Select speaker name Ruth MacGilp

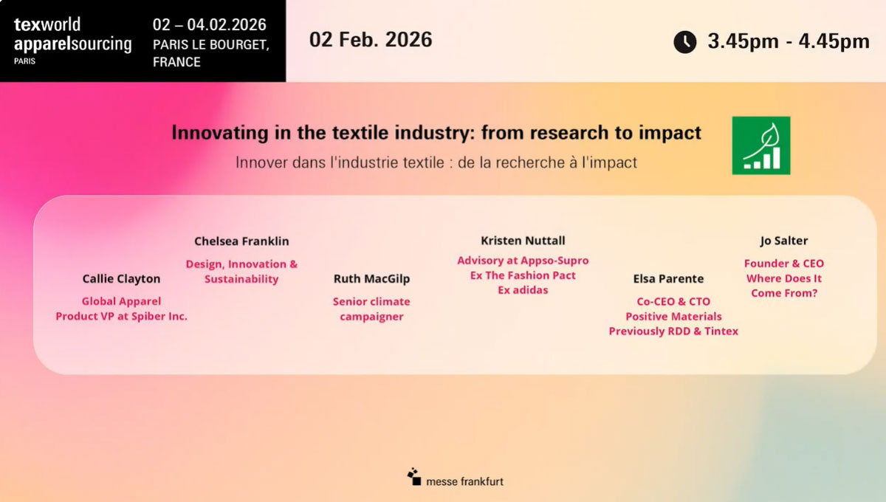coord(371,279)
